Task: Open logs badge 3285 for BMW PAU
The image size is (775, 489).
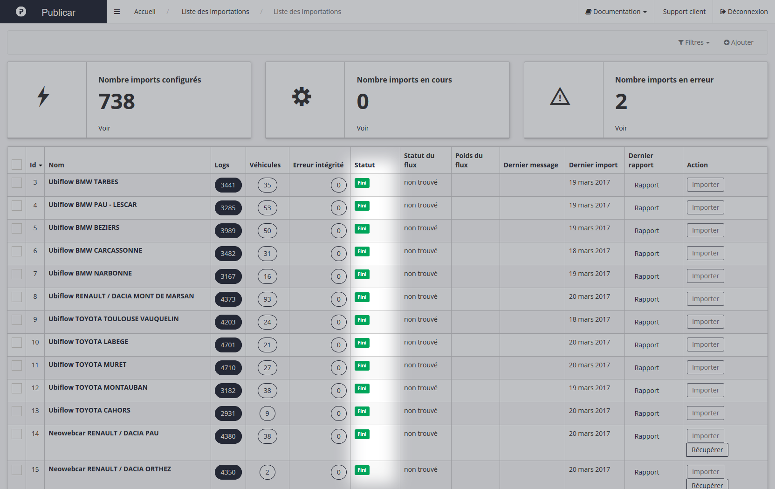Action: (228, 208)
